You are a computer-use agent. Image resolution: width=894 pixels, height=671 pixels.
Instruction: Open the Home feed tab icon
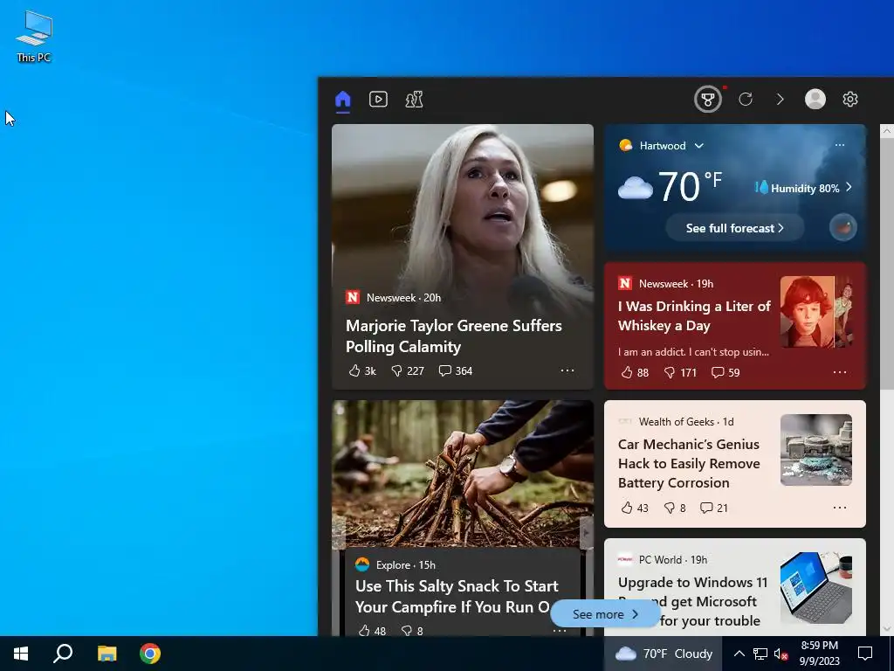[342, 100]
